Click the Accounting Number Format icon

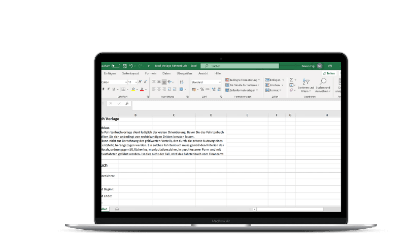click(x=194, y=90)
